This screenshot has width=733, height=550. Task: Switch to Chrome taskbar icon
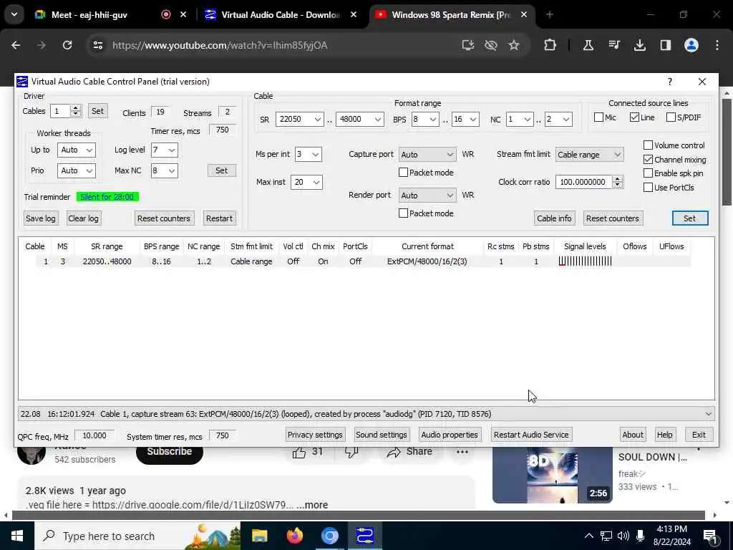coord(329,536)
